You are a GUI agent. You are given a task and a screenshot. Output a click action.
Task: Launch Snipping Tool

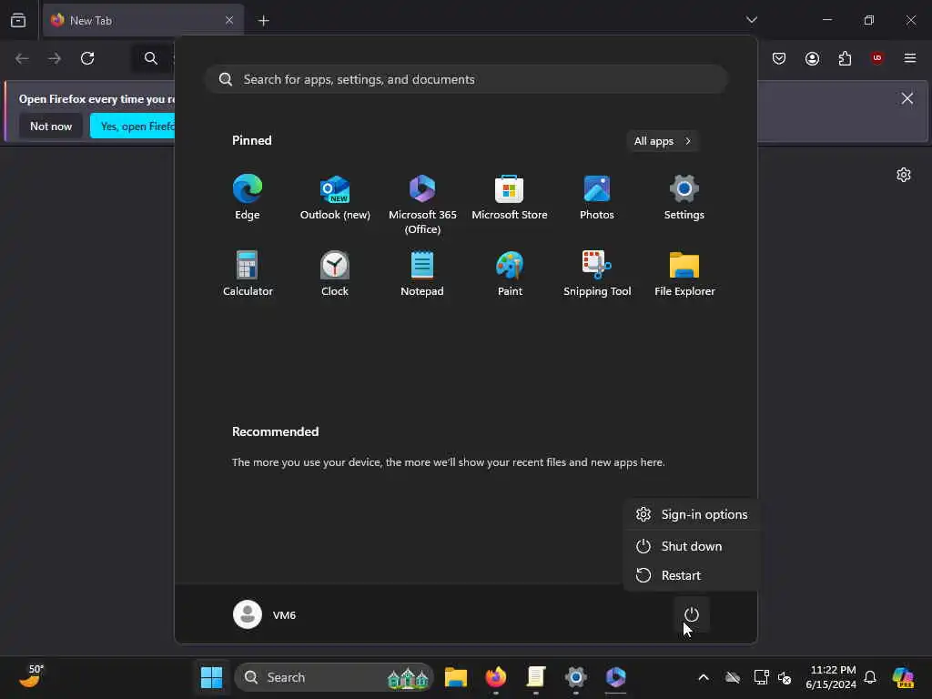click(x=597, y=274)
